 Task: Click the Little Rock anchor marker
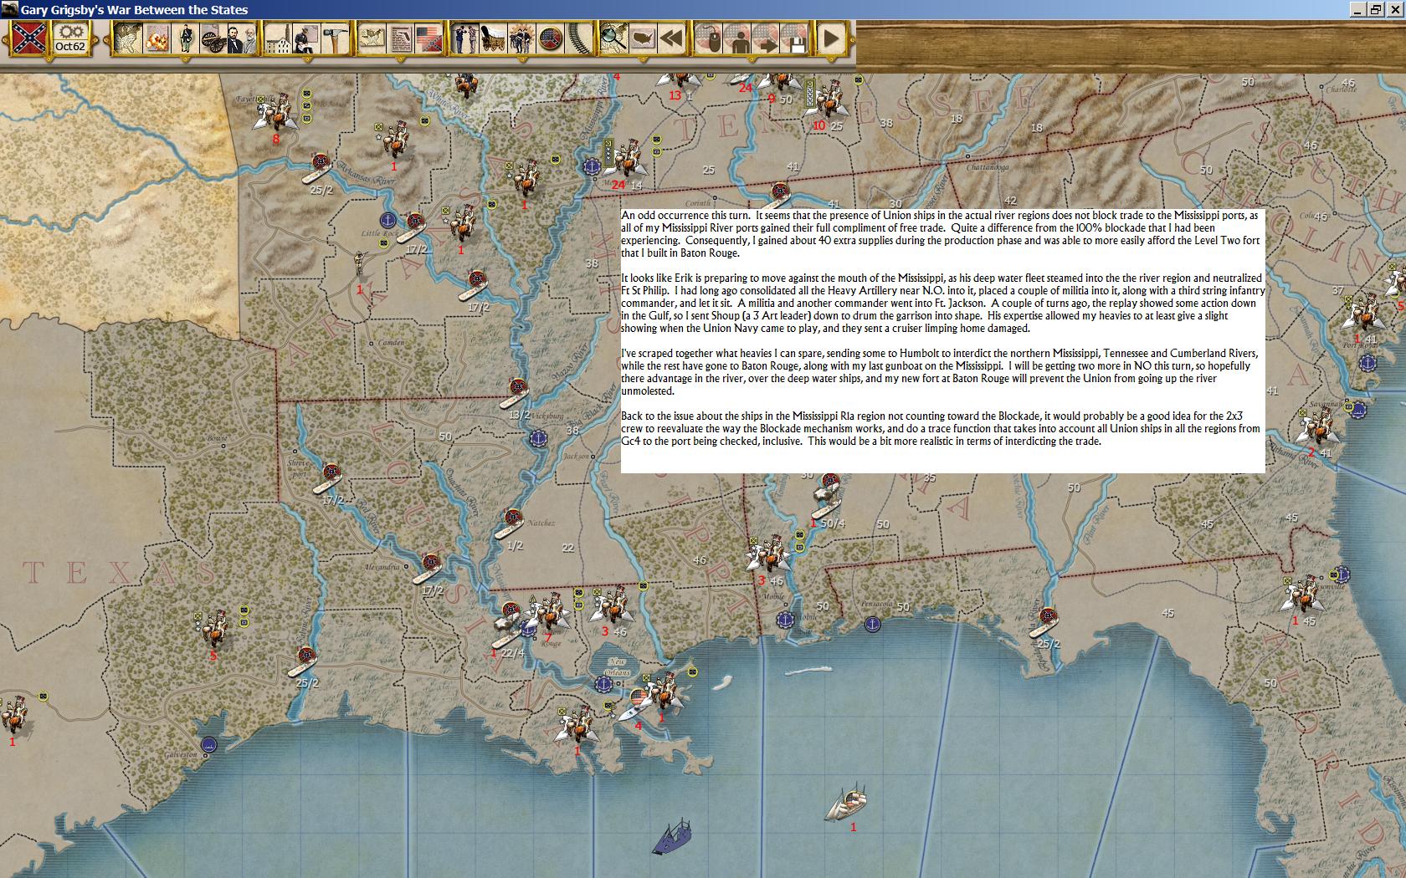click(x=387, y=220)
